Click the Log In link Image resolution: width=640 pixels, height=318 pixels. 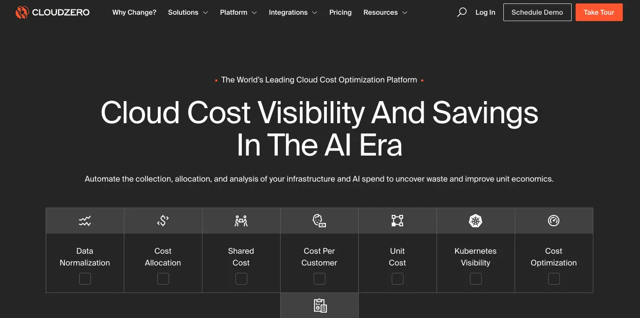point(486,12)
